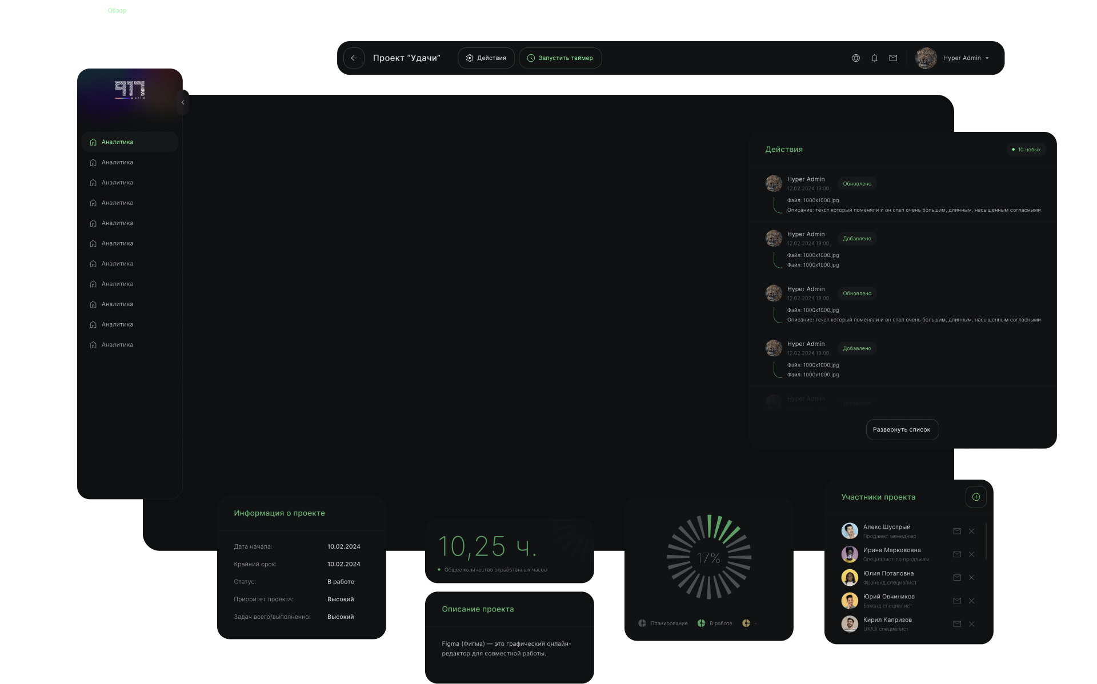Image resolution: width=1097 pixels, height=684 pixels.
Task: Click the back arrow next to project title
Action: coord(354,58)
